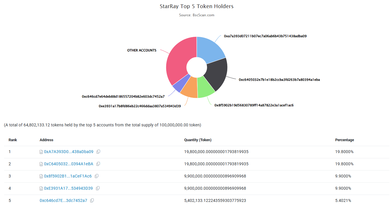This screenshot has height=208, width=392.
Task: Open address link 0x8f5902B1...1aCeF1Ac6
Action: click(x=68, y=176)
